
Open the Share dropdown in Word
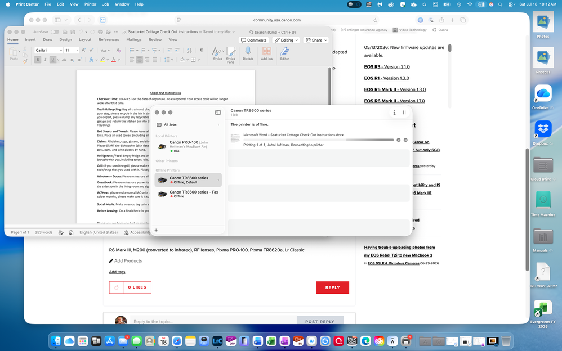316,40
